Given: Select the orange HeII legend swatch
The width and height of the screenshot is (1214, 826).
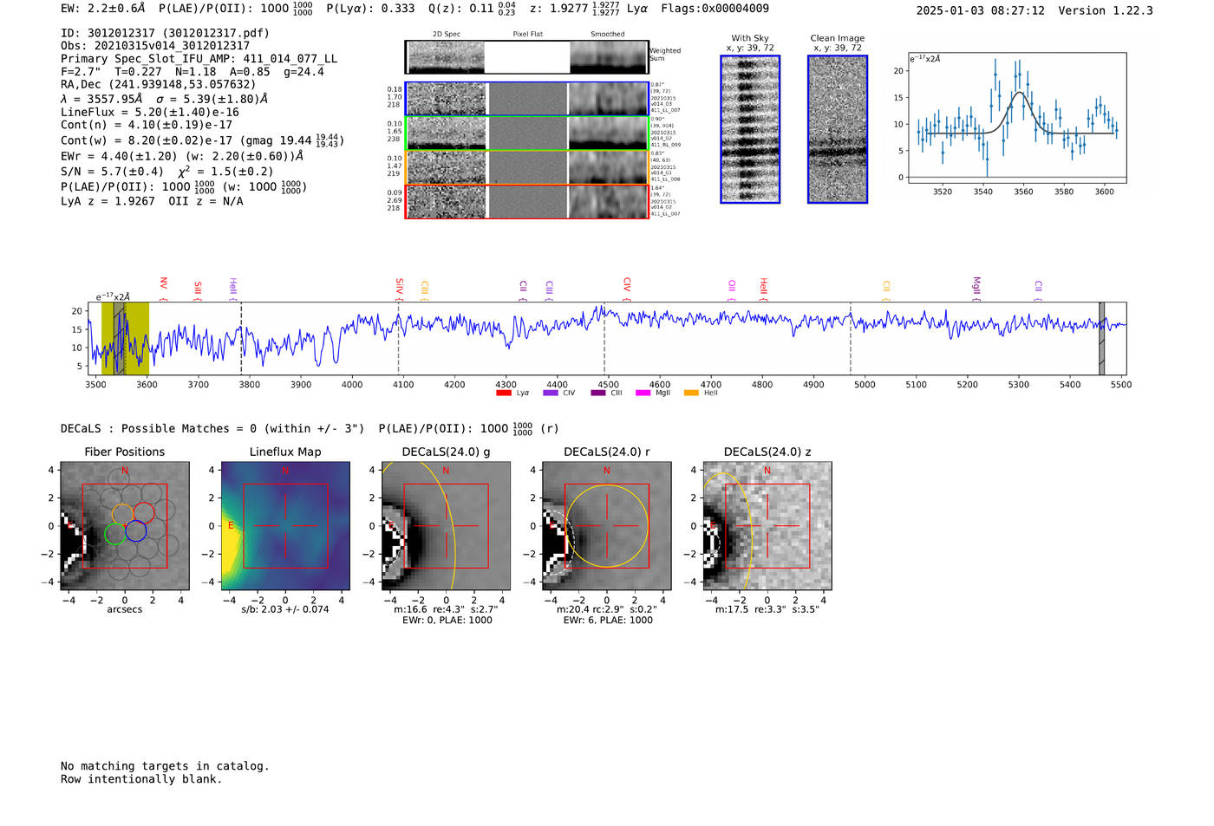Looking at the screenshot, I should (x=691, y=393).
